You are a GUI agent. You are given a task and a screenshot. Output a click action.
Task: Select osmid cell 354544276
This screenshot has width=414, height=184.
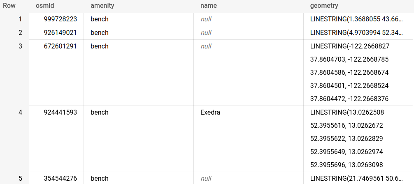pyautogui.click(x=60, y=179)
